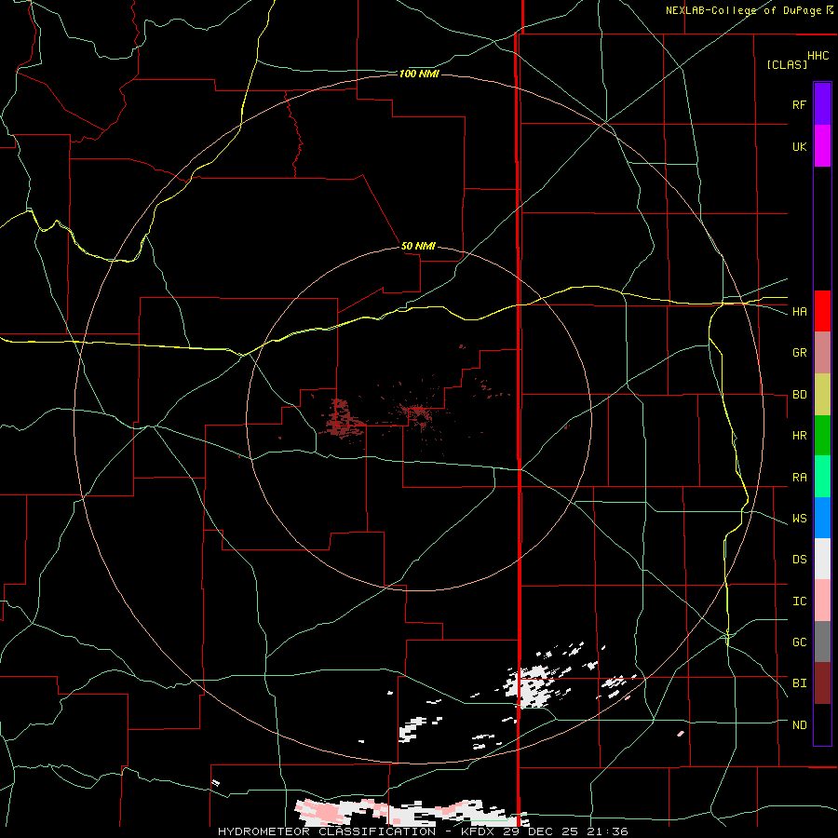Click the RA light-green legend swatch
Image resolution: width=838 pixels, height=838 pixels.
point(822,477)
